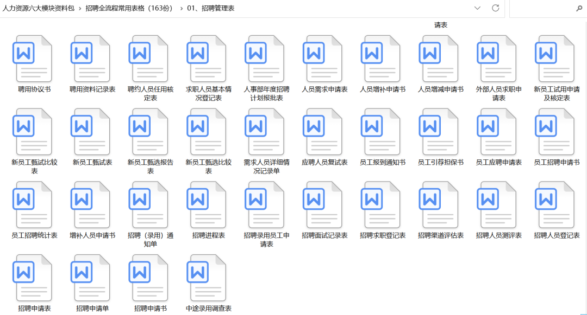
Task: Click the 员工招聘统计表 document icon
Action: click(x=33, y=205)
